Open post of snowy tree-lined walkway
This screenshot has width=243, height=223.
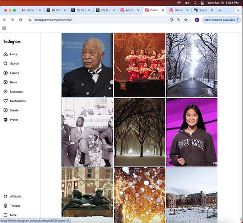[x=192, y=65]
